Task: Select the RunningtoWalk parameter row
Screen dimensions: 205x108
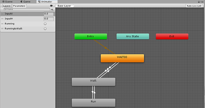Action: (28, 29)
